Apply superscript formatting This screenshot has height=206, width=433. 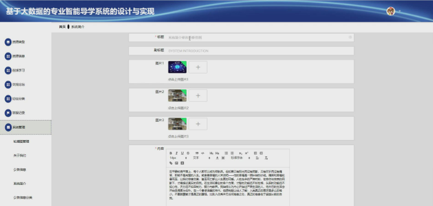tap(246, 153)
